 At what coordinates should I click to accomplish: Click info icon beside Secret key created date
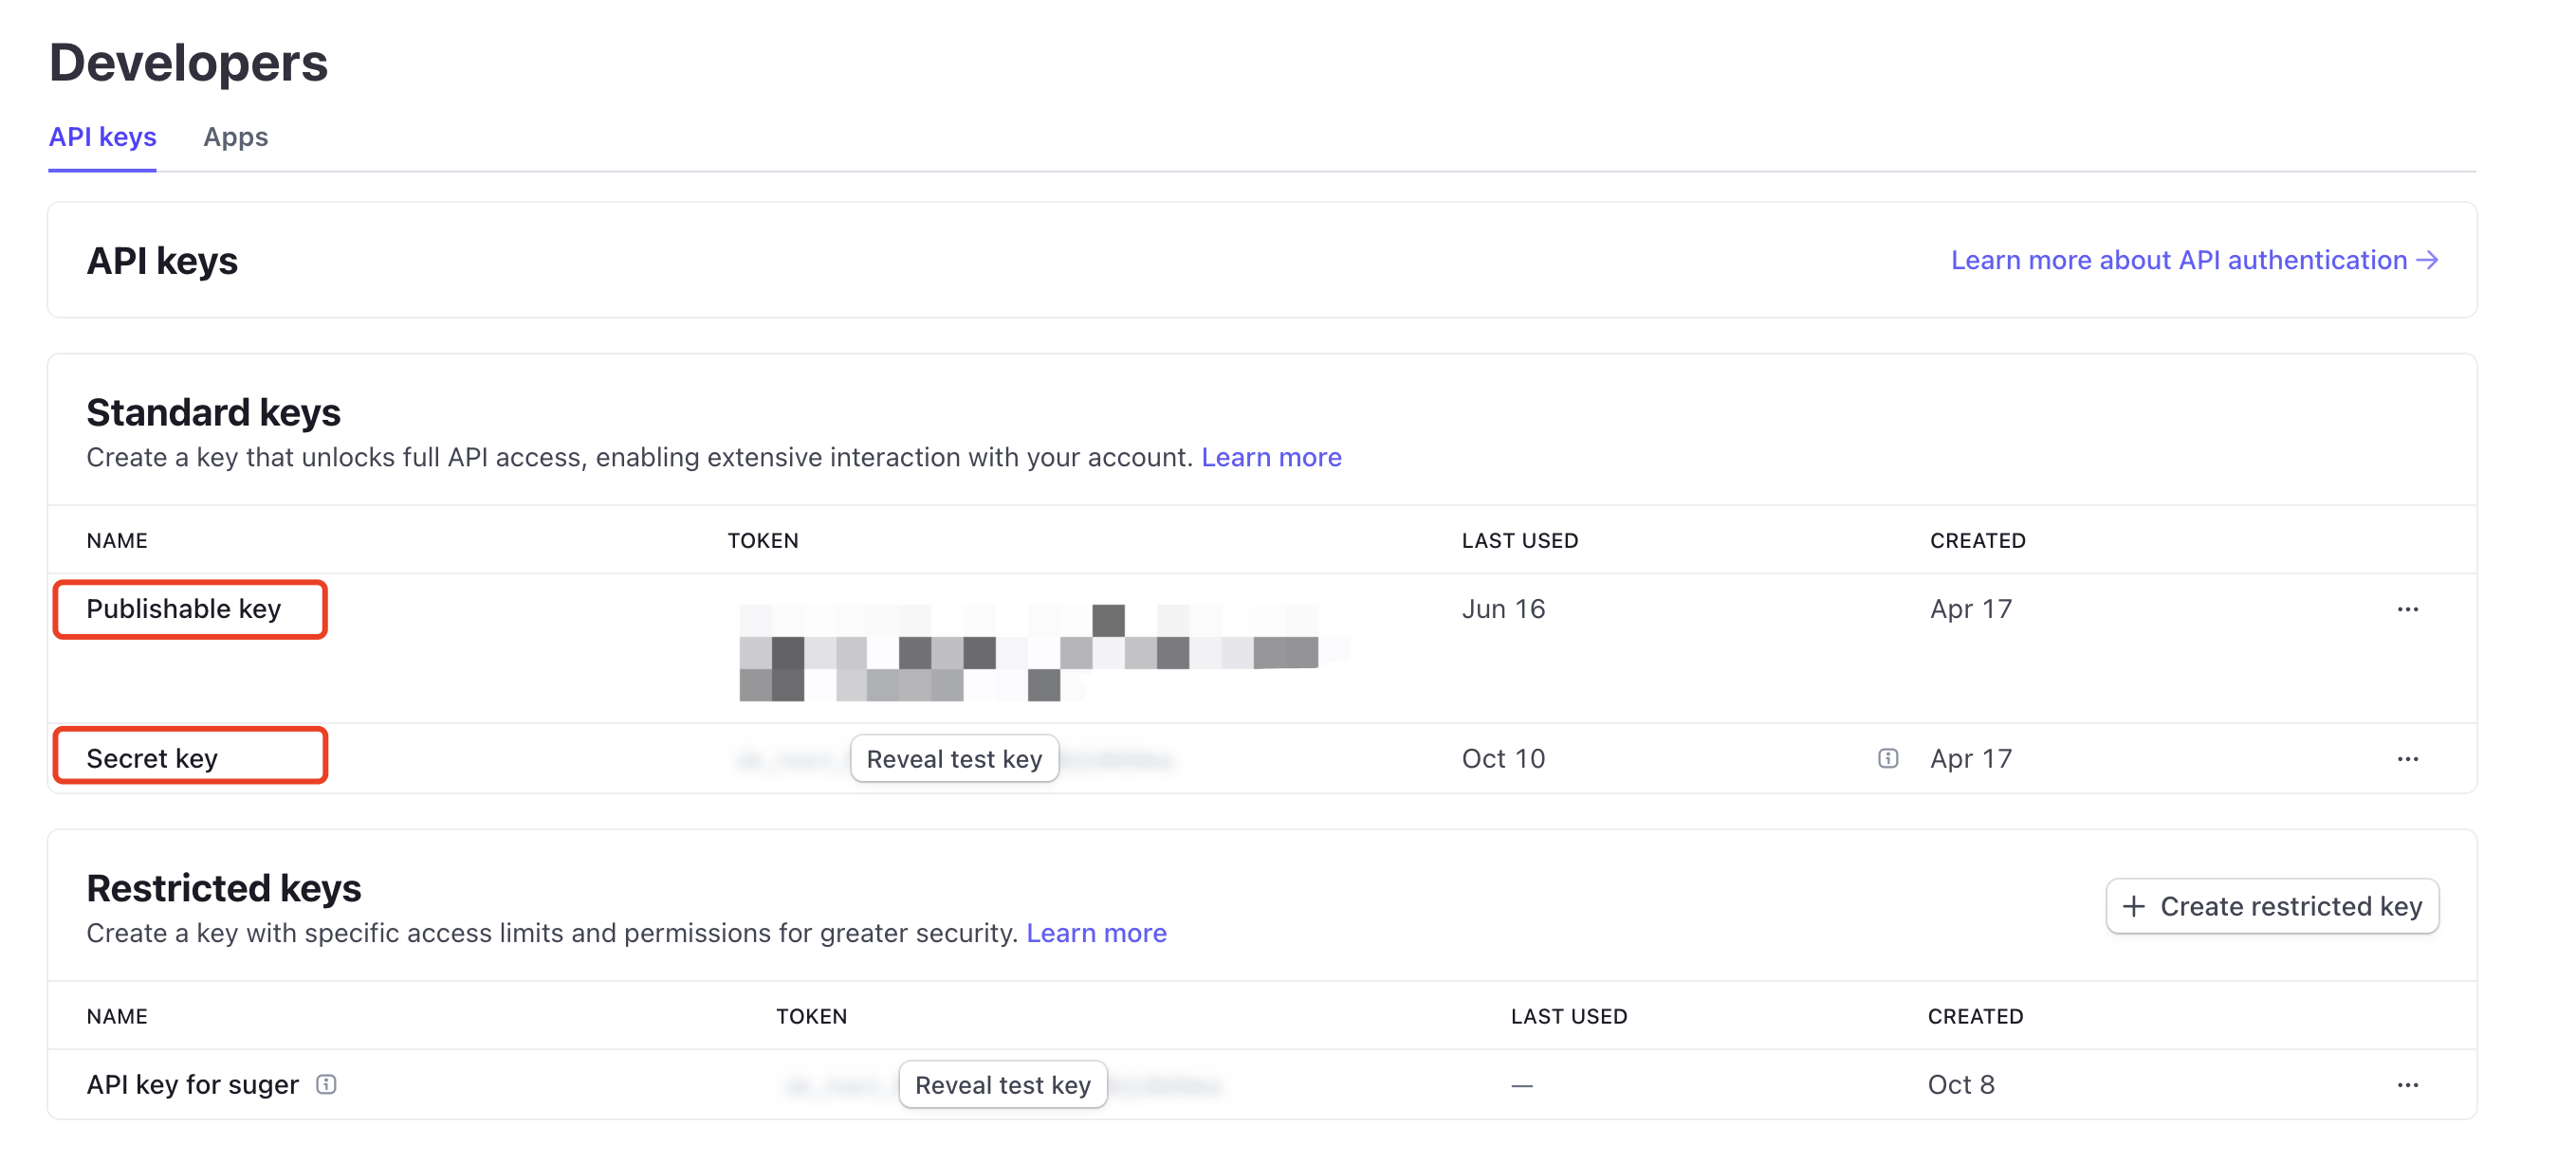pyautogui.click(x=1887, y=758)
